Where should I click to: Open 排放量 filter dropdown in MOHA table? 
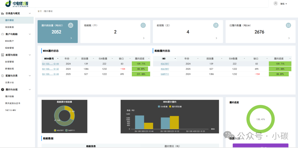click(x=94, y=58)
